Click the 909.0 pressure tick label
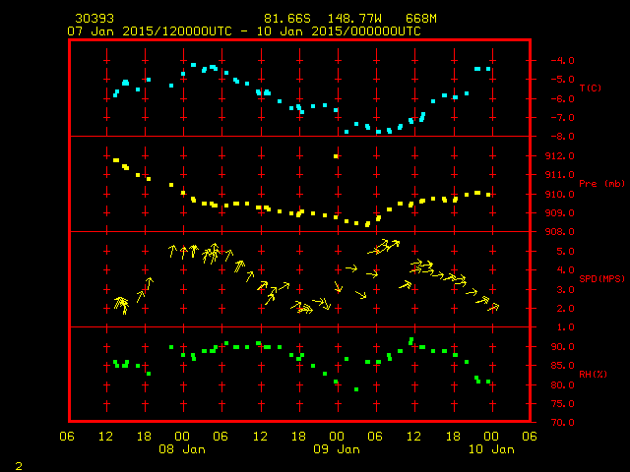 (560, 213)
